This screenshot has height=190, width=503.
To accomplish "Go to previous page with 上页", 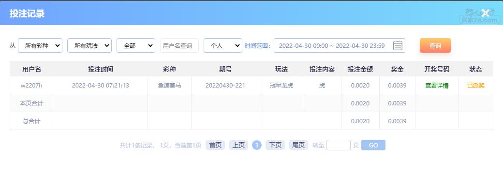I will click(x=238, y=145).
